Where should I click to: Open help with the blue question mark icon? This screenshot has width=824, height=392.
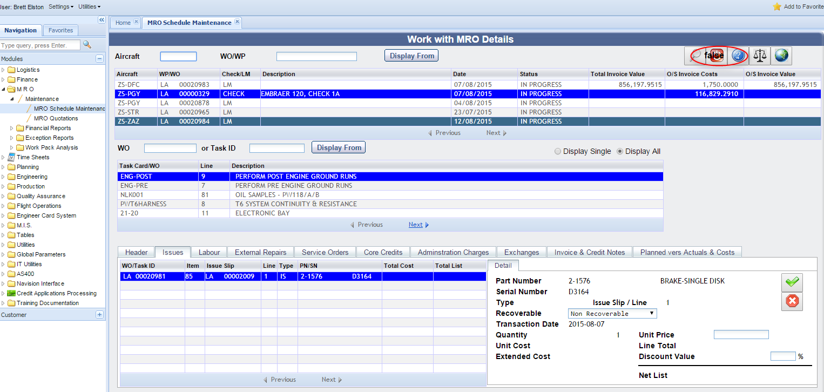(738, 55)
